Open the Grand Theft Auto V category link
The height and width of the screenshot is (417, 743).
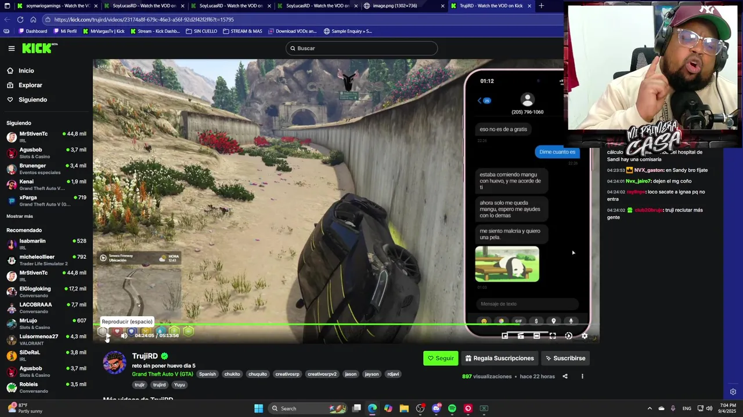click(163, 374)
